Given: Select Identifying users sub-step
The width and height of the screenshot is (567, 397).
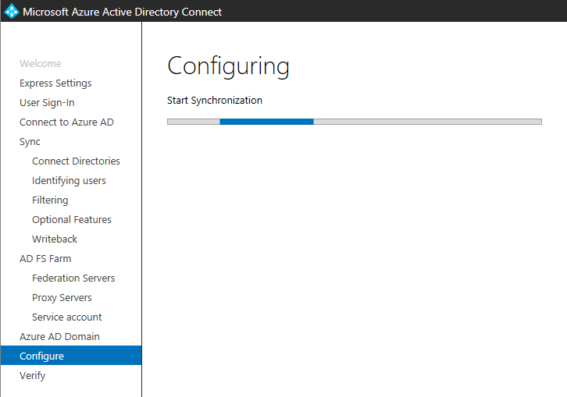Looking at the screenshot, I should pos(69,181).
